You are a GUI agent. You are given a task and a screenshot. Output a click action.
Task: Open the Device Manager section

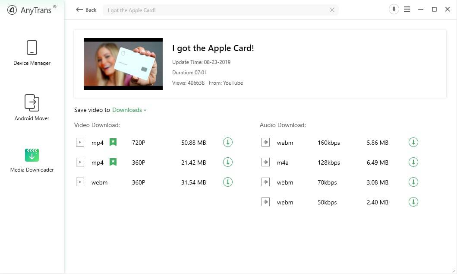[x=32, y=53]
